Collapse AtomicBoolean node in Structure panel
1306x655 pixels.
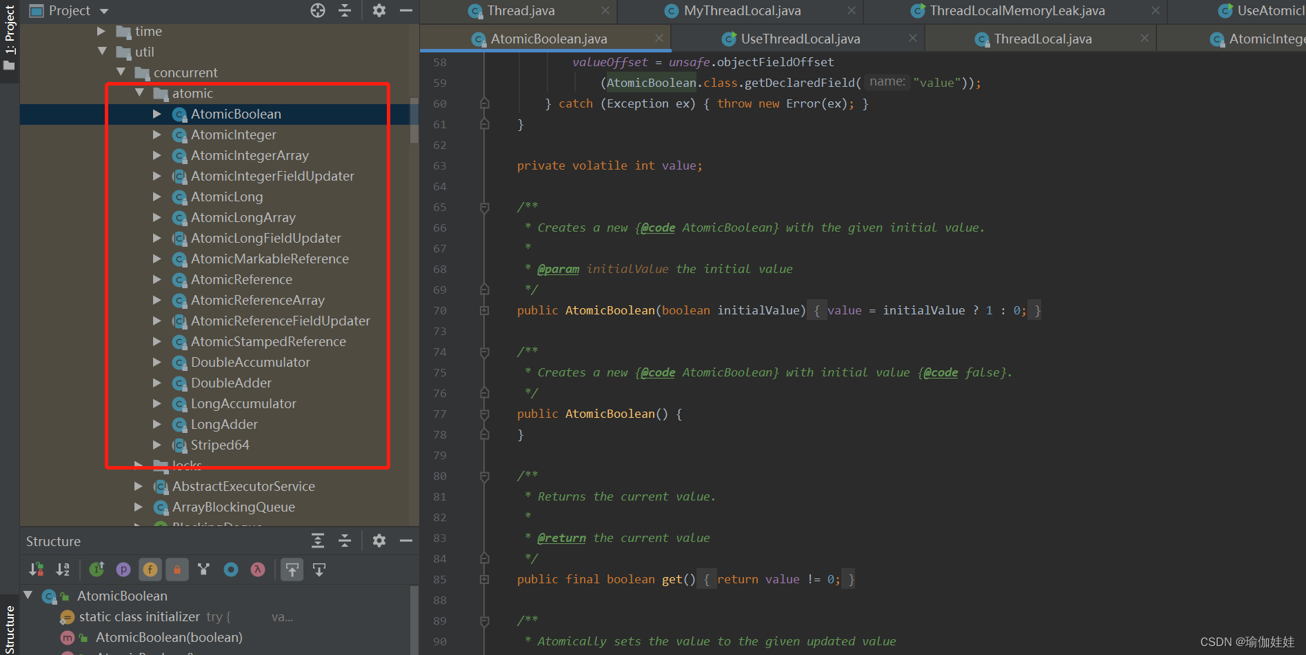(x=28, y=595)
